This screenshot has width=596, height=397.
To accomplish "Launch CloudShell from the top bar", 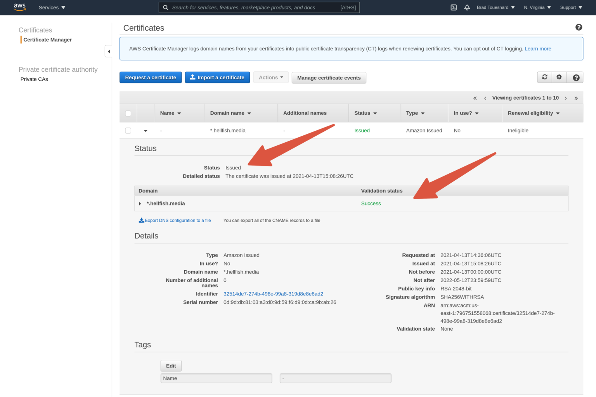I will point(453,7).
